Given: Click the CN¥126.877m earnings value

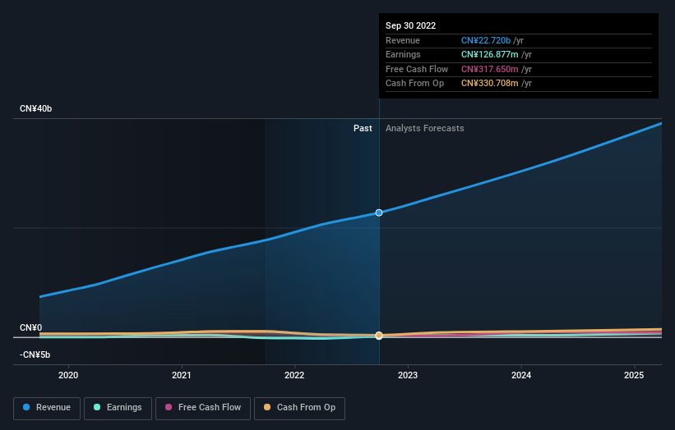Looking at the screenshot, I should tap(490, 54).
